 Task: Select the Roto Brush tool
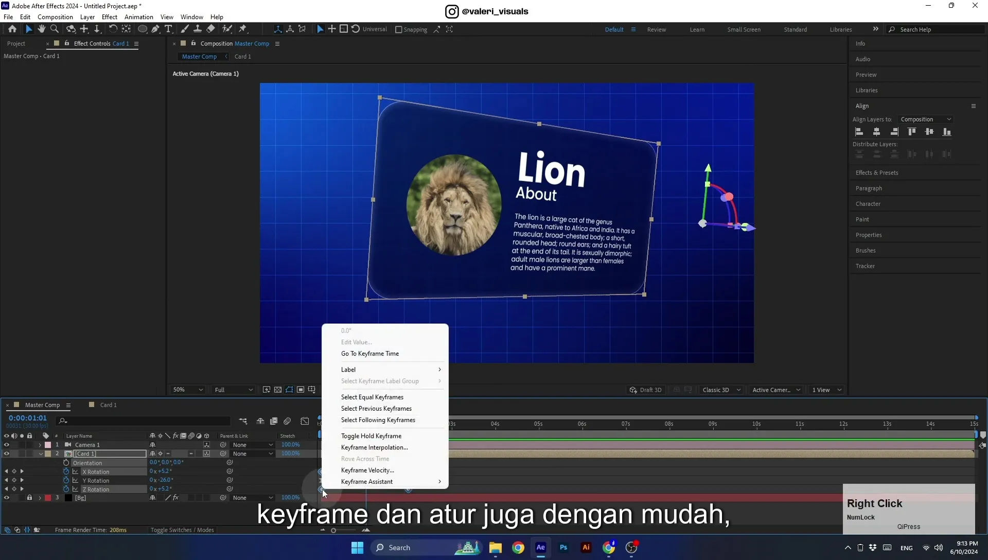227,29
